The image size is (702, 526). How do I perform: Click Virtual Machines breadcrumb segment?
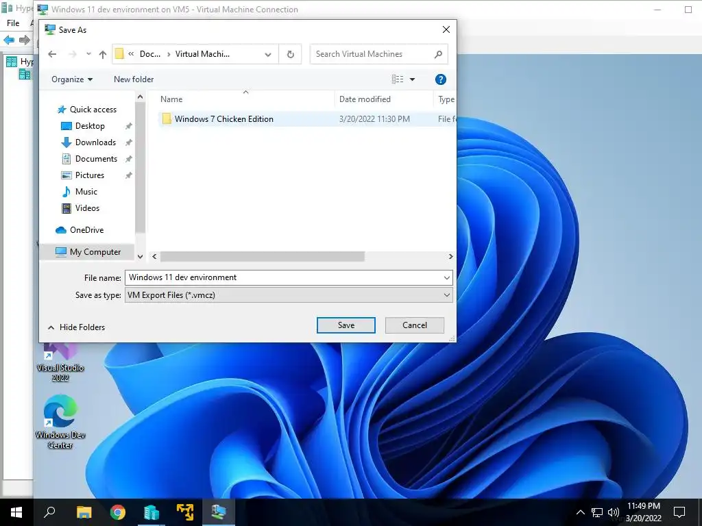coord(202,54)
